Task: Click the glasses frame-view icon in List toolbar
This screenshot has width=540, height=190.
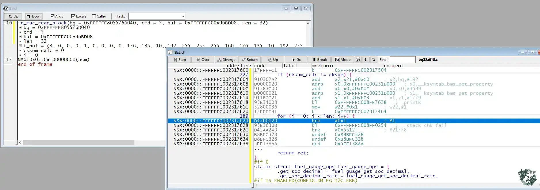Action: [x=358, y=60]
